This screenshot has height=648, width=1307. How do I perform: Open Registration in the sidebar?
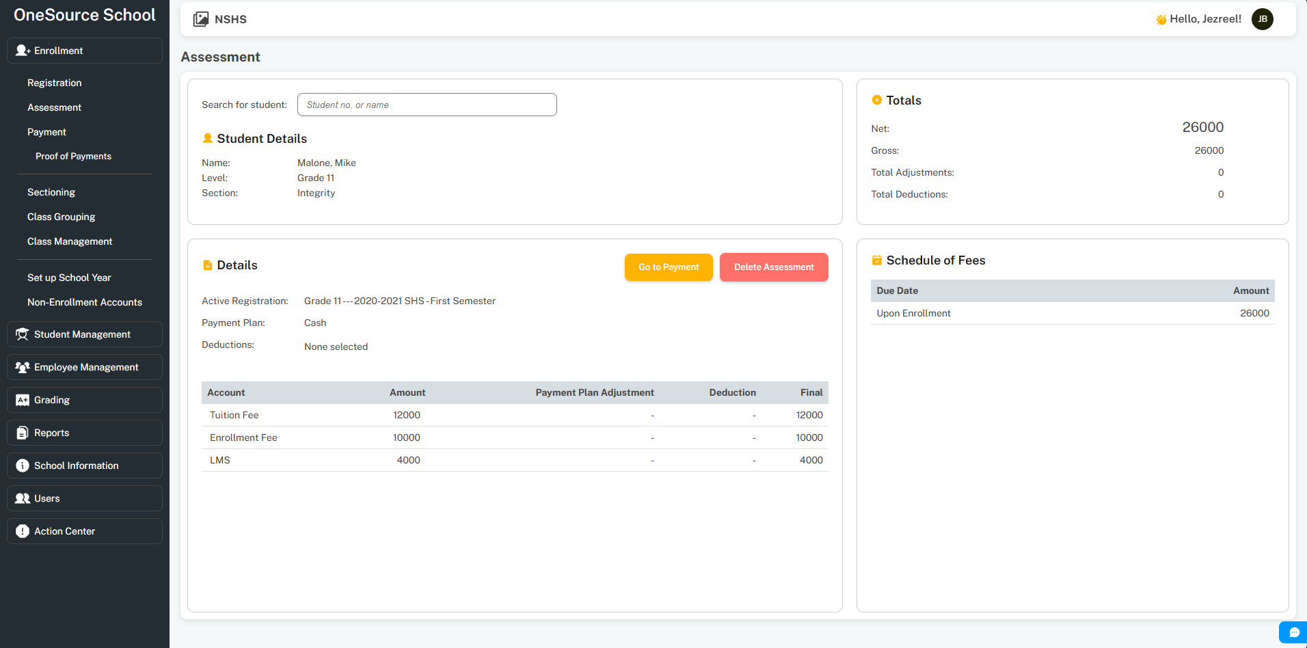(55, 83)
